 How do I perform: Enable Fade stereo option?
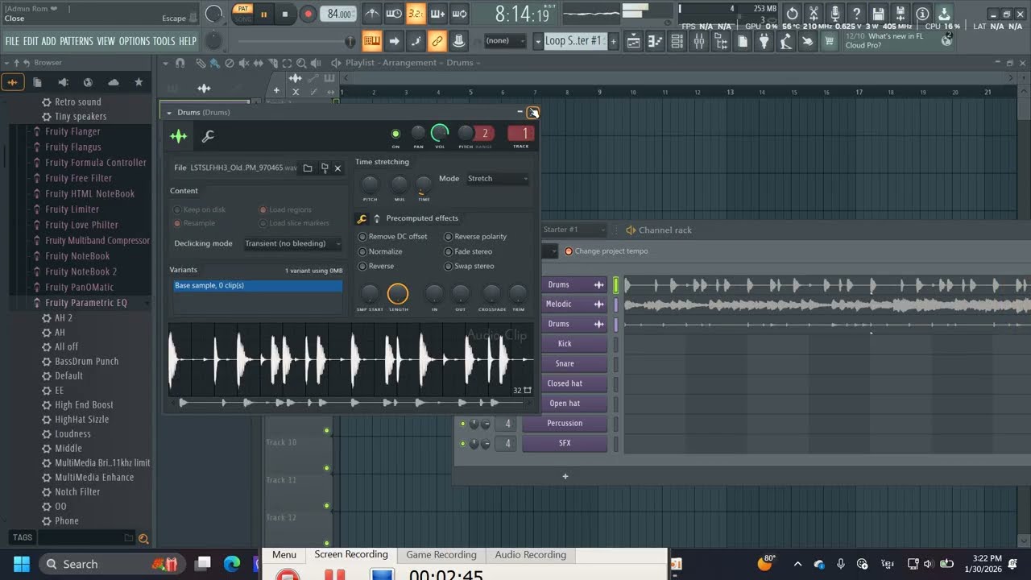468,251
